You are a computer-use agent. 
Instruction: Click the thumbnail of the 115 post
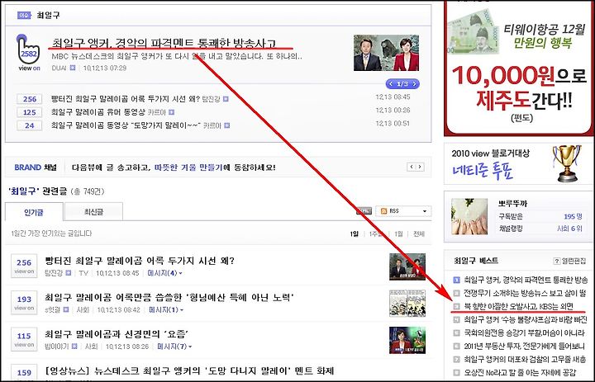pyautogui.click(x=407, y=340)
